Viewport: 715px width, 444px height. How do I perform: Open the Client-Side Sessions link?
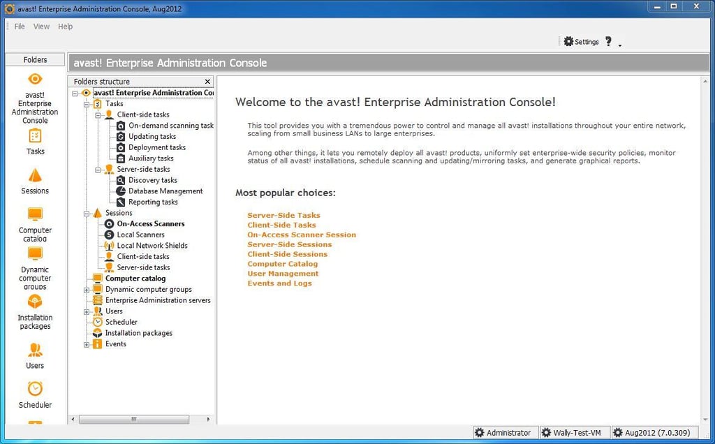pos(287,254)
